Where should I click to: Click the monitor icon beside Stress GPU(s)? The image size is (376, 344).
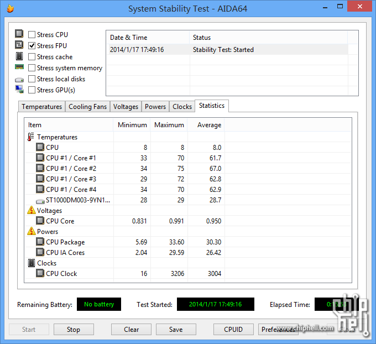(x=19, y=89)
